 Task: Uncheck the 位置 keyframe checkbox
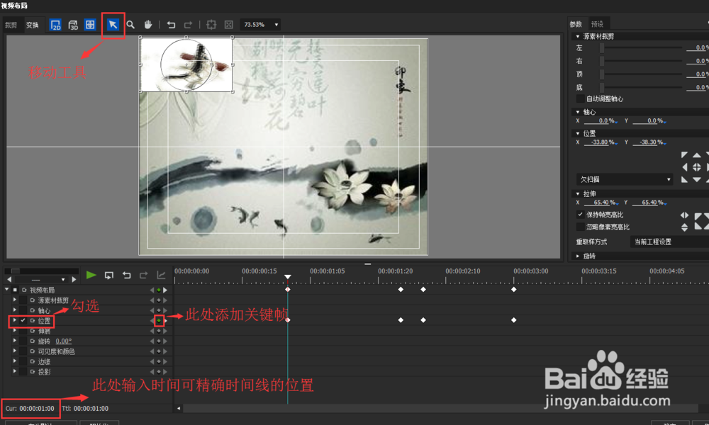[23, 321]
